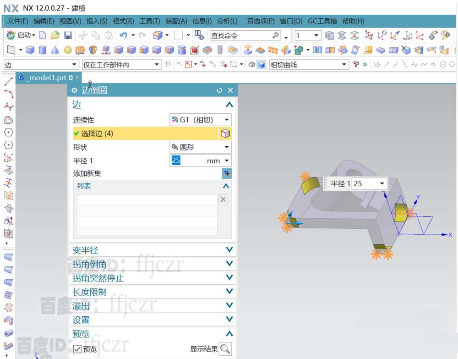
Task: Toggle the end point snap icon
Action: click(387, 65)
